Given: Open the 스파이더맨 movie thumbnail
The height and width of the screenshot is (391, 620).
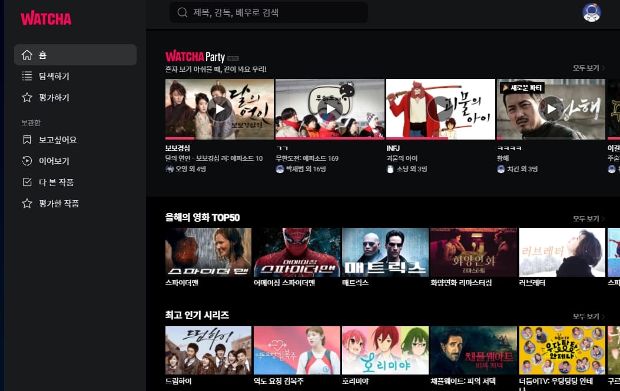Looking at the screenshot, I should pyautogui.click(x=208, y=252).
